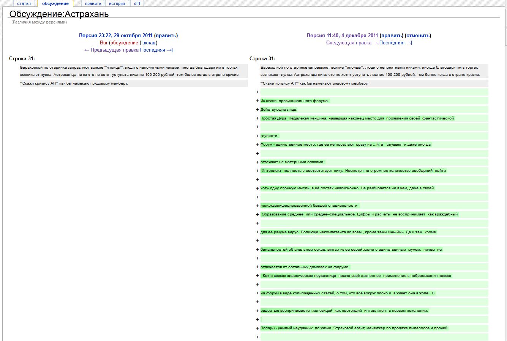The width and height of the screenshot is (507, 341).
Task: Go to '← Предыдущая правка'
Action: [111, 50]
